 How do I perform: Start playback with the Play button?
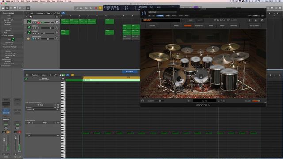pos(91,8)
